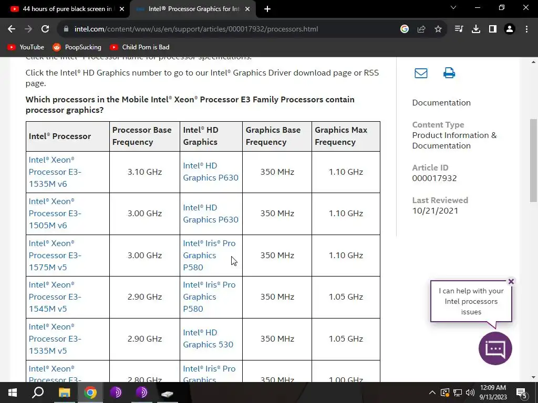Image resolution: width=538 pixels, height=403 pixels.
Task: Open Iris Pro Graphics P580 link for E3-1545M v5
Action: click(x=209, y=297)
